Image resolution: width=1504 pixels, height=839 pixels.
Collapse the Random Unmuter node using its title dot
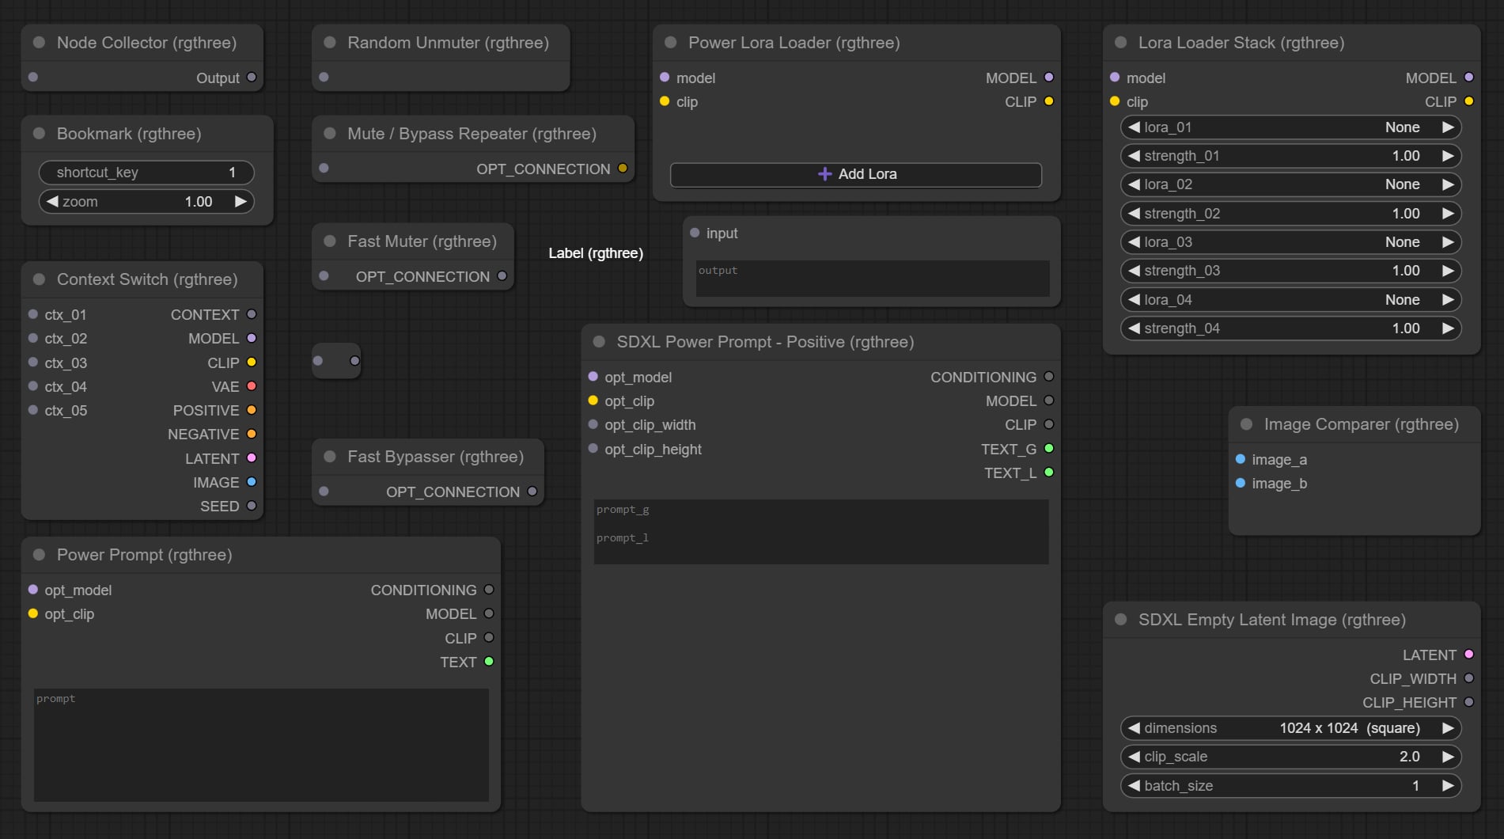pyautogui.click(x=330, y=43)
